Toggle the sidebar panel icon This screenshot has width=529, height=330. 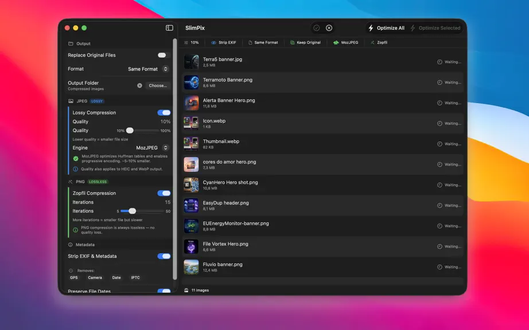pyautogui.click(x=169, y=28)
